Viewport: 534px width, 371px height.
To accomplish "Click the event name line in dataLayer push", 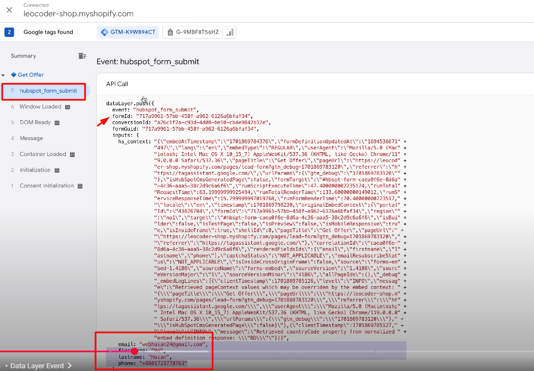I will (x=155, y=110).
